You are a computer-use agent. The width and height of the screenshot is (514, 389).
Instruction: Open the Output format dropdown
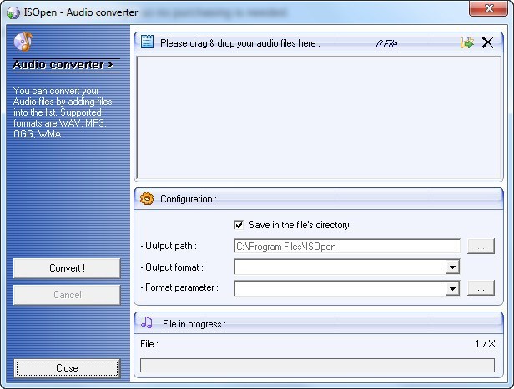pos(452,267)
